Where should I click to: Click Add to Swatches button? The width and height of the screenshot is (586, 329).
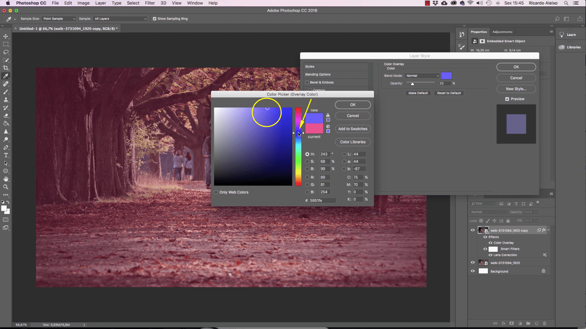coord(353,129)
